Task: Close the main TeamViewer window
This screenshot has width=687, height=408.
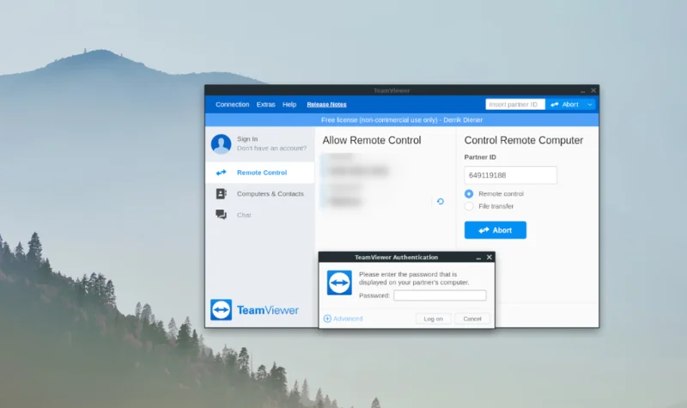Action: pyautogui.click(x=593, y=90)
